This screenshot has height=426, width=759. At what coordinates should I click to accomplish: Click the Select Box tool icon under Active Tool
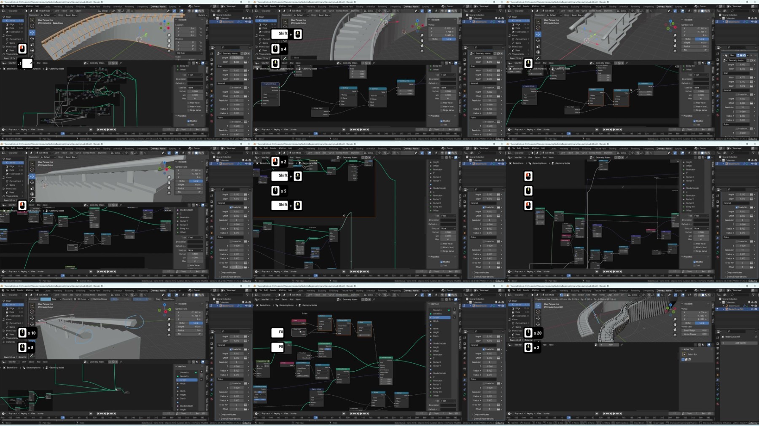[x=684, y=354]
